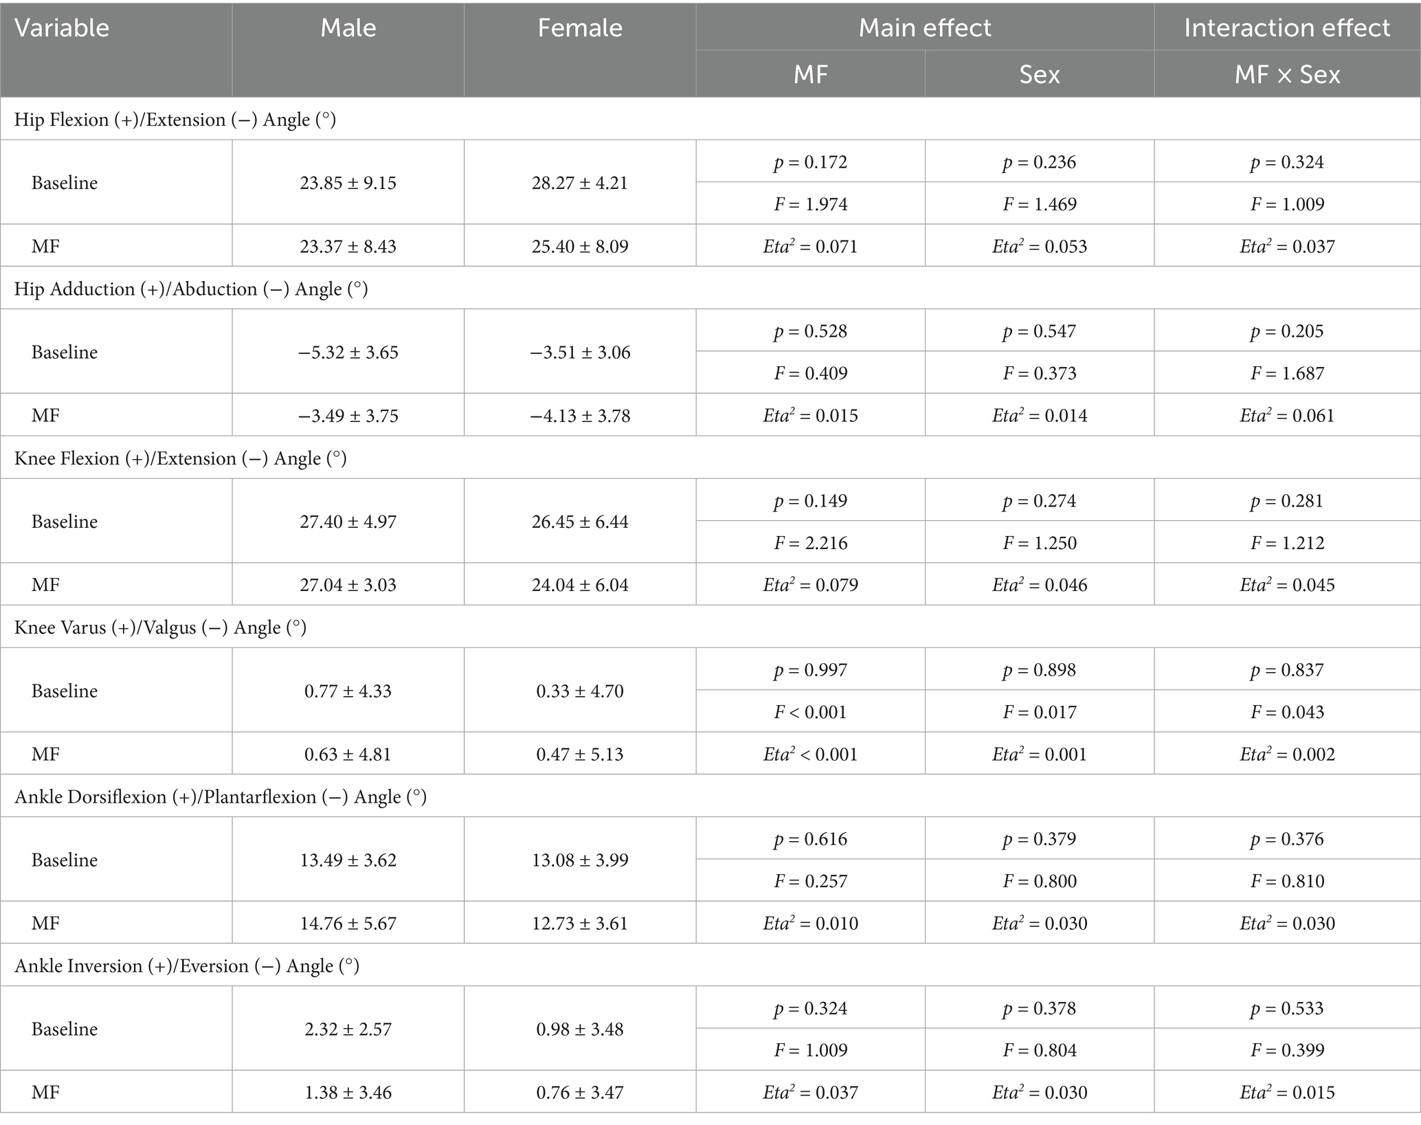Screen dimensions: 1421x1125
Task: Click the "Male" column header
Action: click(x=348, y=28)
